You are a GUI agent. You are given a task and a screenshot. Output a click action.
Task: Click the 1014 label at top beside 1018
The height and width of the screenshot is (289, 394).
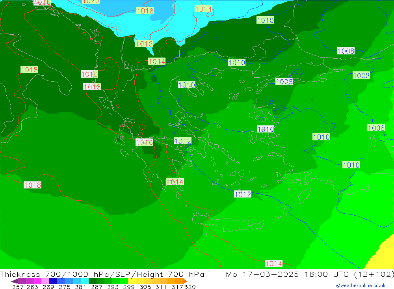[203, 9]
